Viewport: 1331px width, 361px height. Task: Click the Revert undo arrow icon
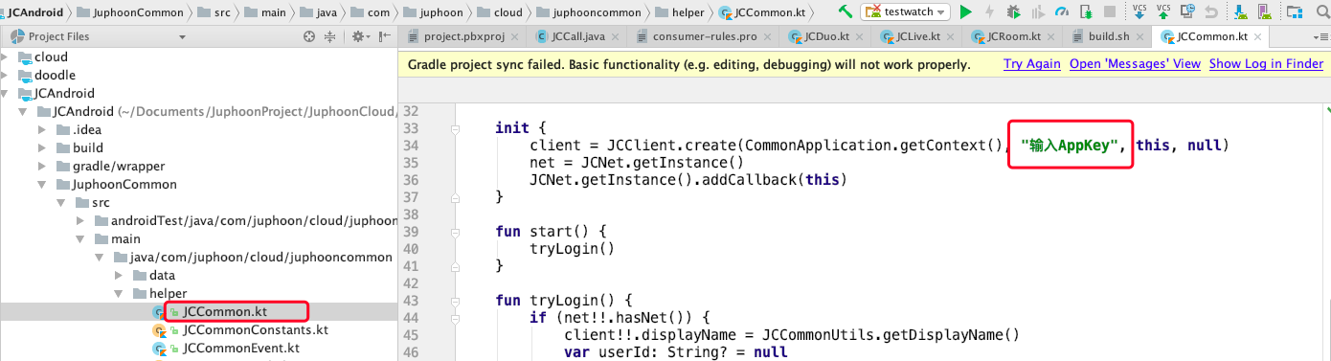pyautogui.click(x=1210, y=12)
